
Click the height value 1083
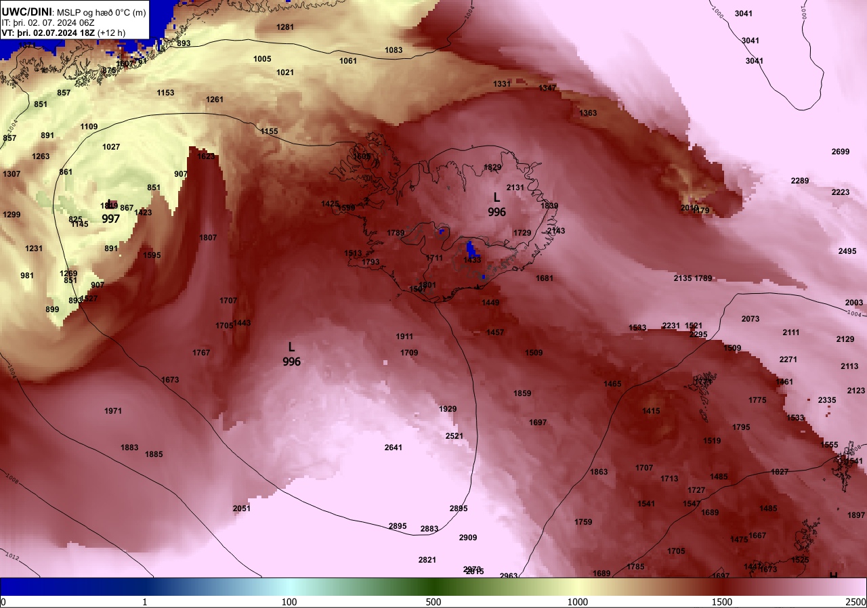click(394, 50)
